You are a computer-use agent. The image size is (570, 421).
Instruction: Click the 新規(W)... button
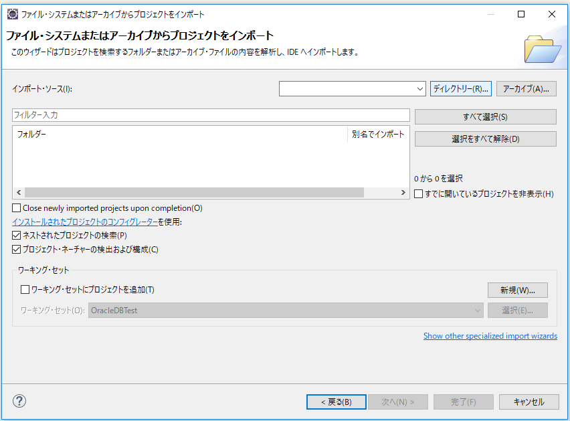tap(517, 290)
